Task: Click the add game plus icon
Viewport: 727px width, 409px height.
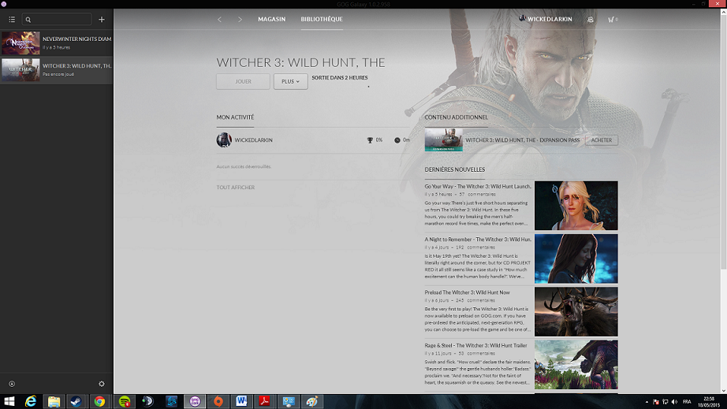Action: tap(102, 20)
